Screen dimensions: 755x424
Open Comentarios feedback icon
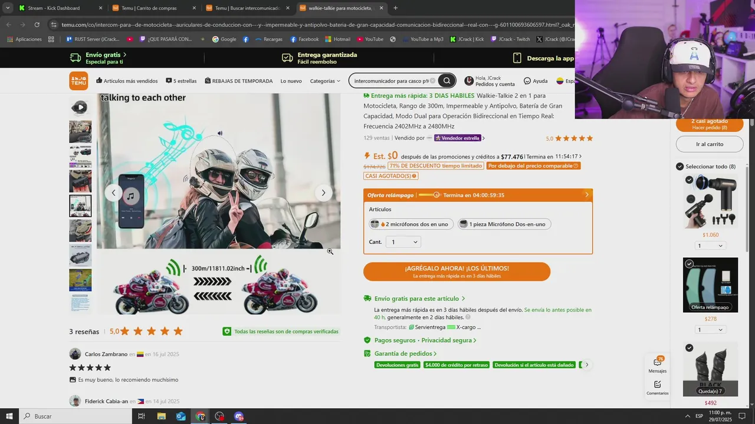pyautogui.click(x=658, y=387)
